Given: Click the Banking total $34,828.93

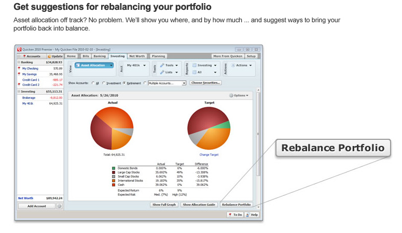Looking at the screenshot, I should pos(54,63).
